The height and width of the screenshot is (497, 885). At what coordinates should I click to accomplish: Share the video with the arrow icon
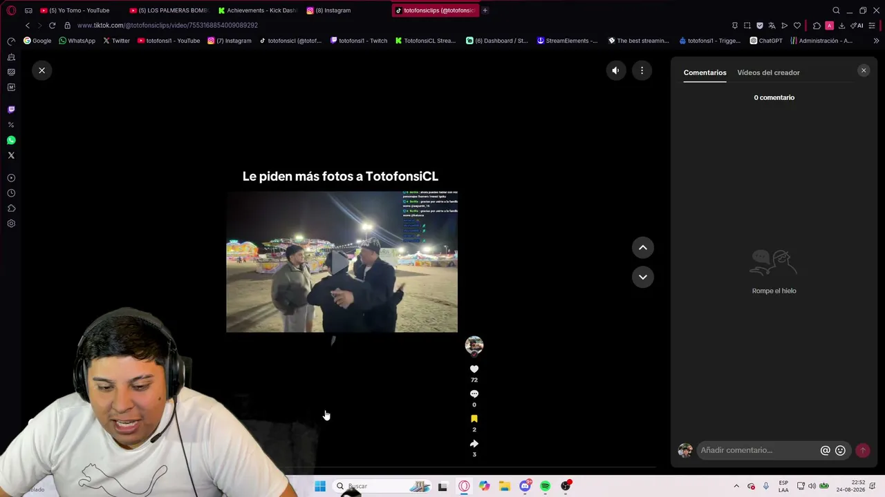(x=474, y=444)
